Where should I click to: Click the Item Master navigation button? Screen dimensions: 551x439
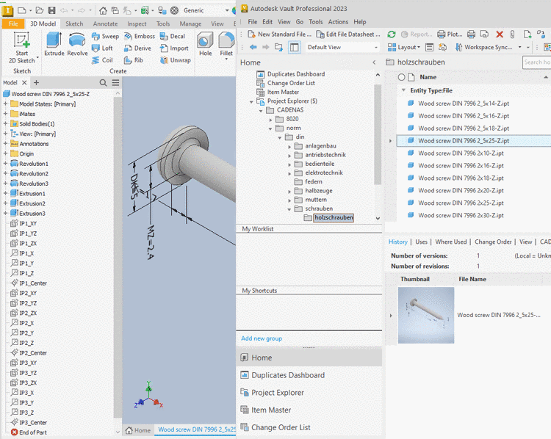click(x=270, y=410)
